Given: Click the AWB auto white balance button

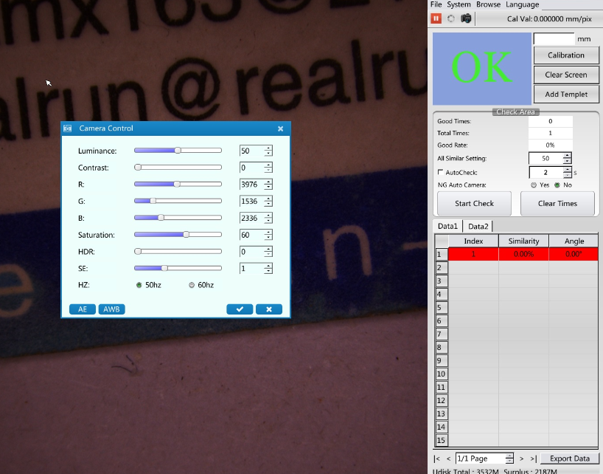Looking at the screenshot, I should (x=111, y=309).
